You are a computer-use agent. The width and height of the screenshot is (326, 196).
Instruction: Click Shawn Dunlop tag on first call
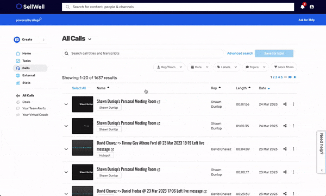pos(109,108)
